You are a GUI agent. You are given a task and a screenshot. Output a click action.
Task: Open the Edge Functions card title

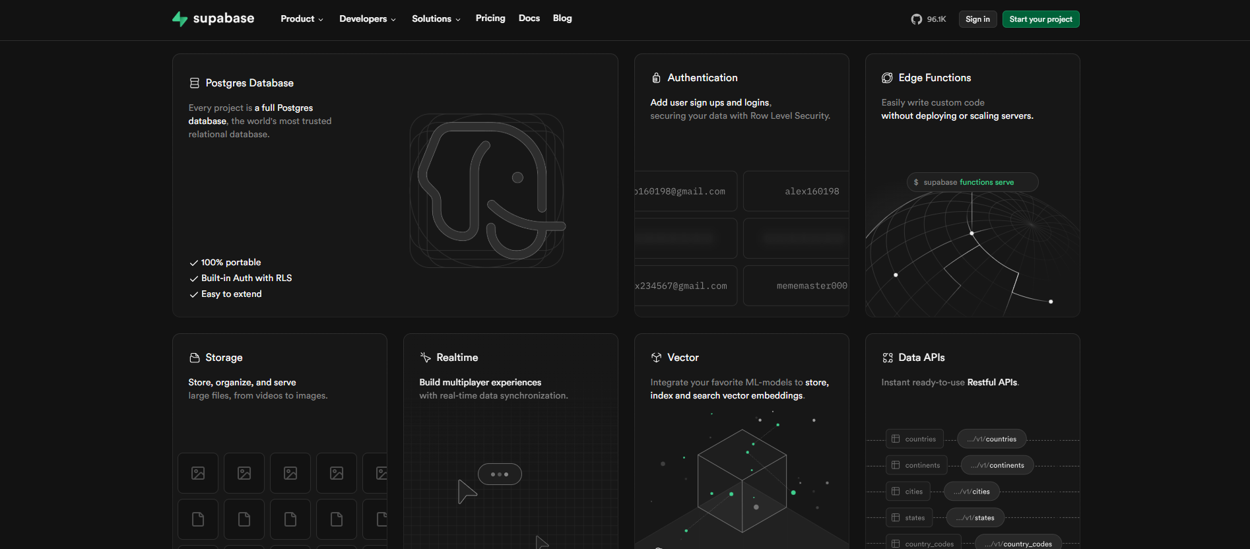(x=935, y=78)
